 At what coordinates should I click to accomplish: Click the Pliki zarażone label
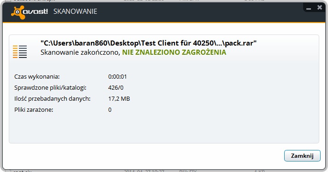tap(34, 110)
